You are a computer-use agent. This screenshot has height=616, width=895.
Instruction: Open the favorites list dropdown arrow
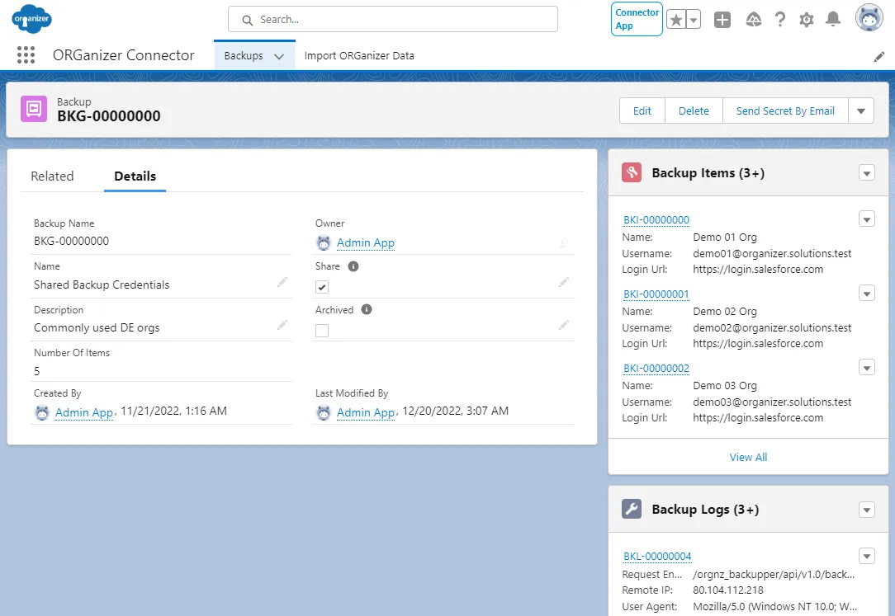pyautogui.click(x=694, y=20)
